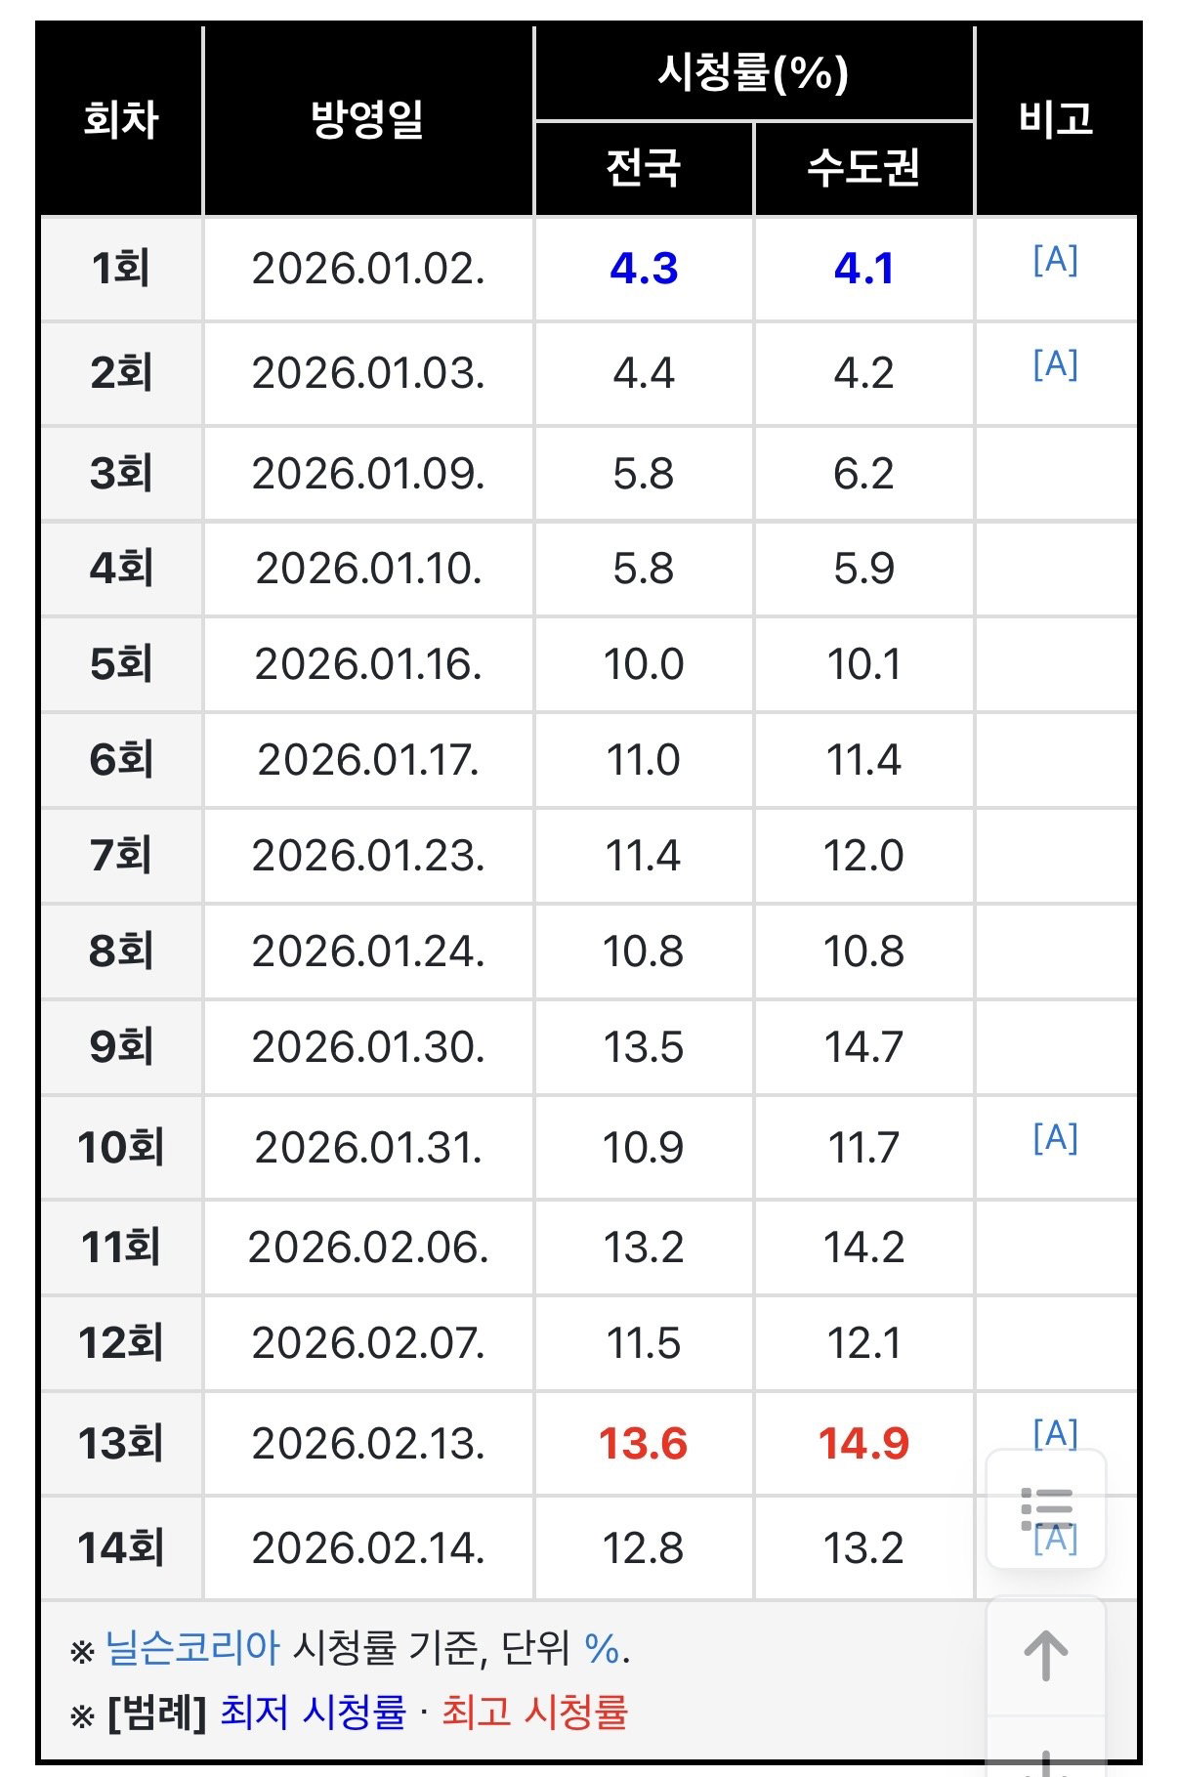Select the 전국 column header

coord(644,168)
